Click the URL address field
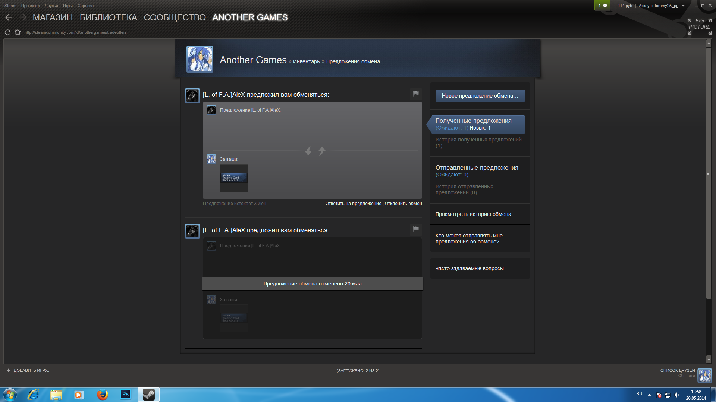The image size is (716, 402). (76, 32)
